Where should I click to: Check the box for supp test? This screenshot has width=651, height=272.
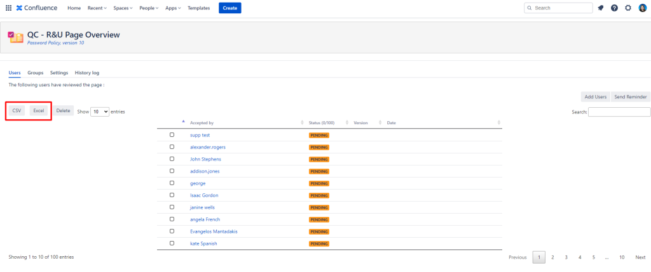tap(172, 135)
